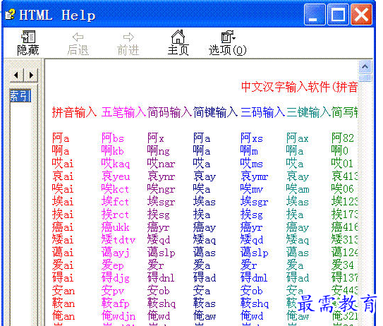Click the purple entry 挨sg

coord(158,215)
